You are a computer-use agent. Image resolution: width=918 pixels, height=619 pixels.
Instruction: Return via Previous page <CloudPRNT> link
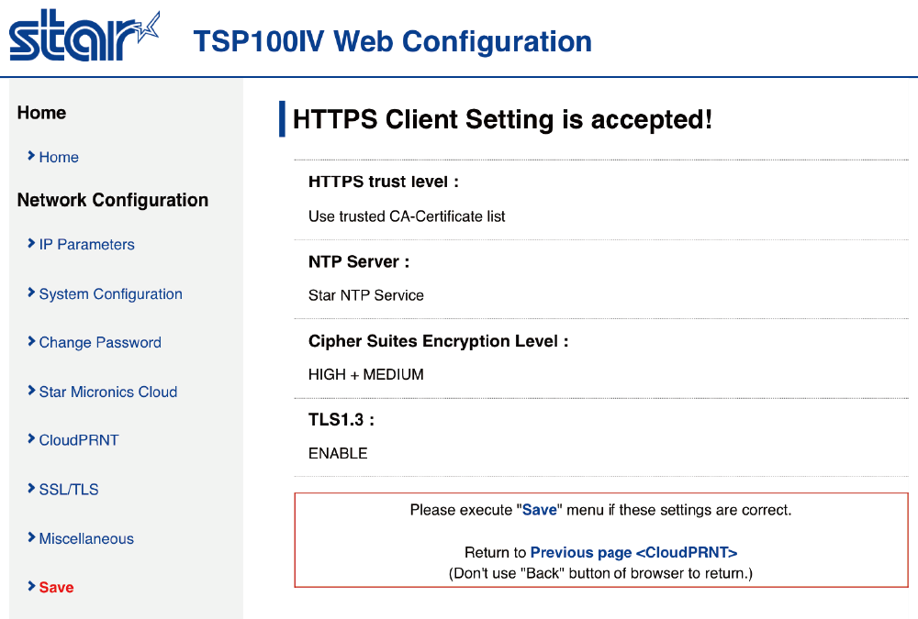point(633,553)
